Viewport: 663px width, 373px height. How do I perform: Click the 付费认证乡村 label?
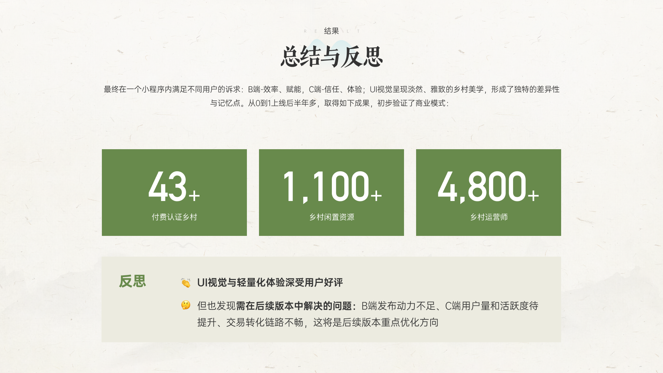tap(174, 217)
